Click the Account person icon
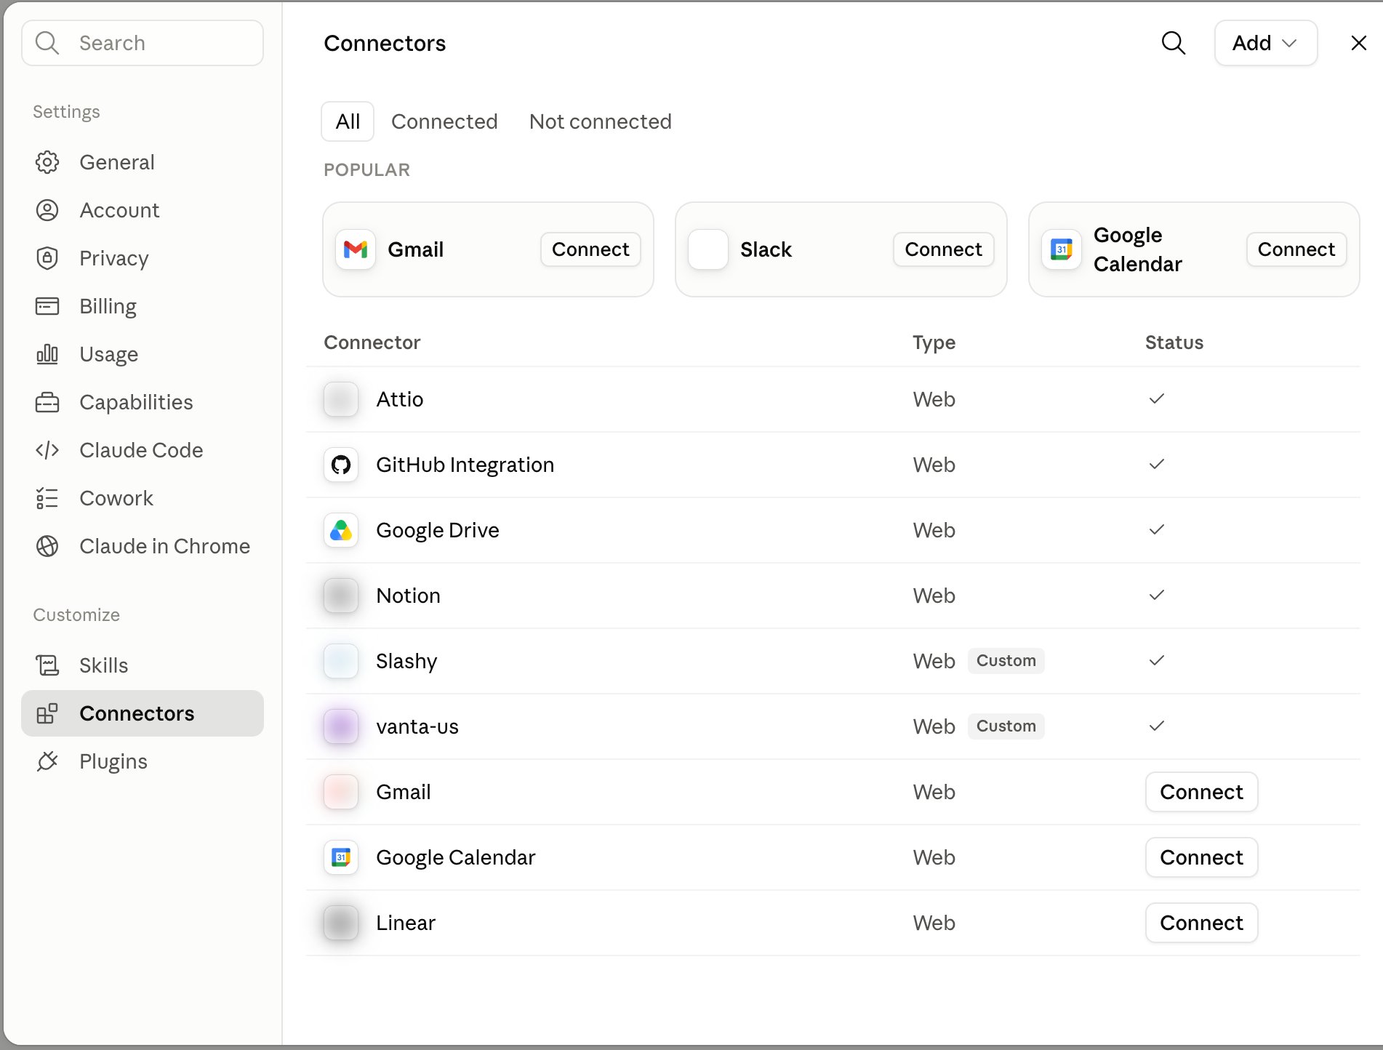The width and height of the screenshot is (1383, 1050). coord(47,210)
